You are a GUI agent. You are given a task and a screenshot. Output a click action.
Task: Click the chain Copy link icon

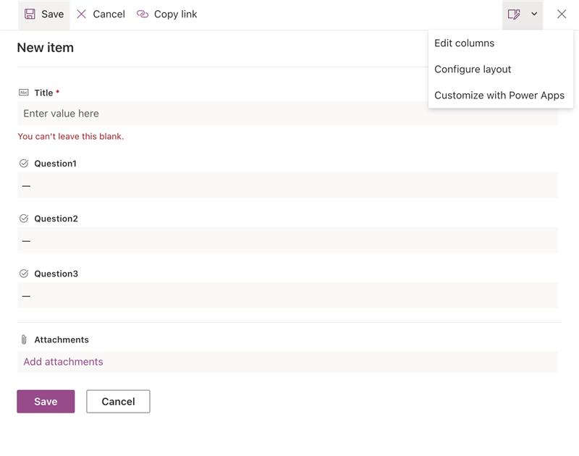coord(143,14)
